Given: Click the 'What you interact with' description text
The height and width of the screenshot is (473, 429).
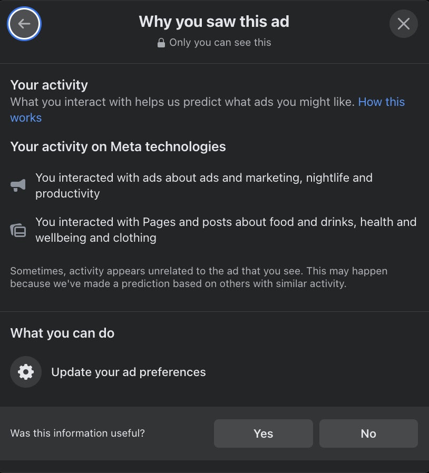Looking at the screenshot, I should coord(182,102).
